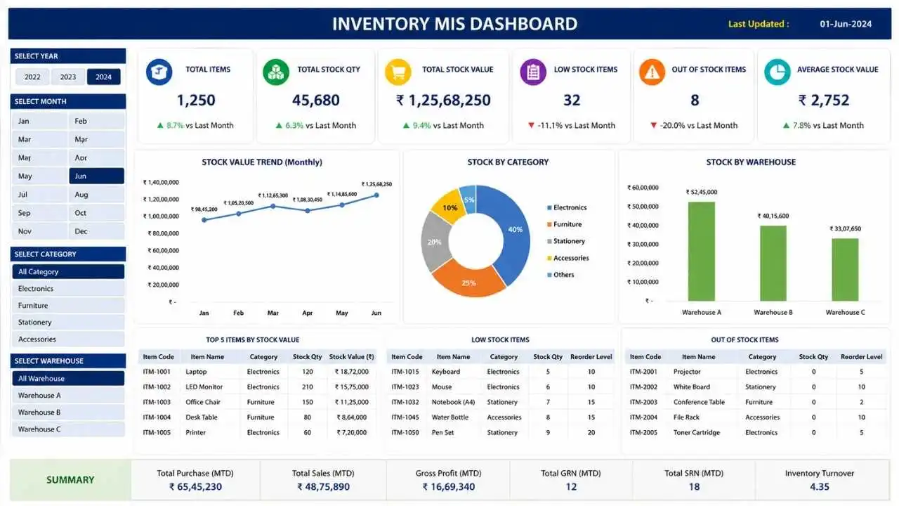This screenshot has height=506, width=899.
Task: Select year 2023 in the slicer
Action: click(68, 77)
